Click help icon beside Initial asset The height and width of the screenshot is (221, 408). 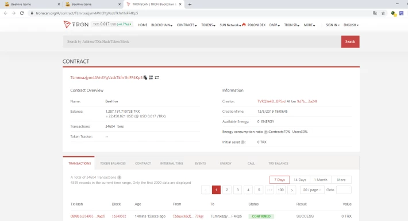tap(243, 142)
